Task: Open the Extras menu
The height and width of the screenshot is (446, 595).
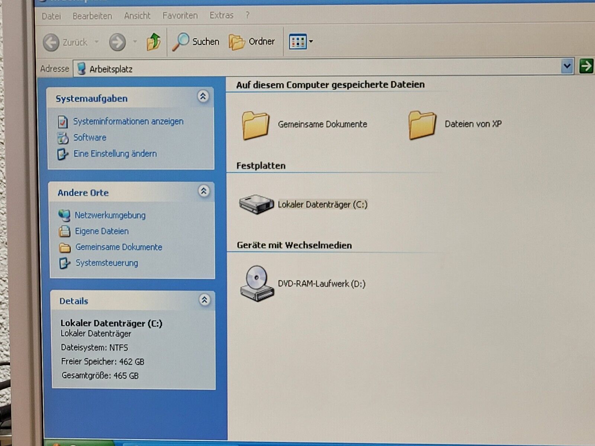Action: [221, 16]
